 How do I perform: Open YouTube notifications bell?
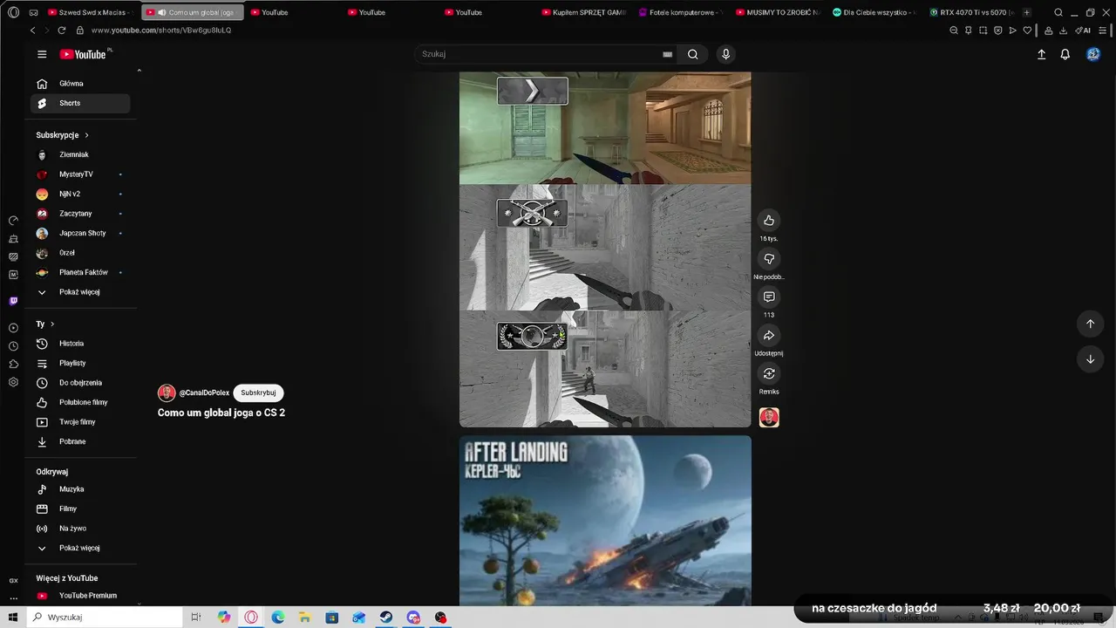pos(1065,54)
